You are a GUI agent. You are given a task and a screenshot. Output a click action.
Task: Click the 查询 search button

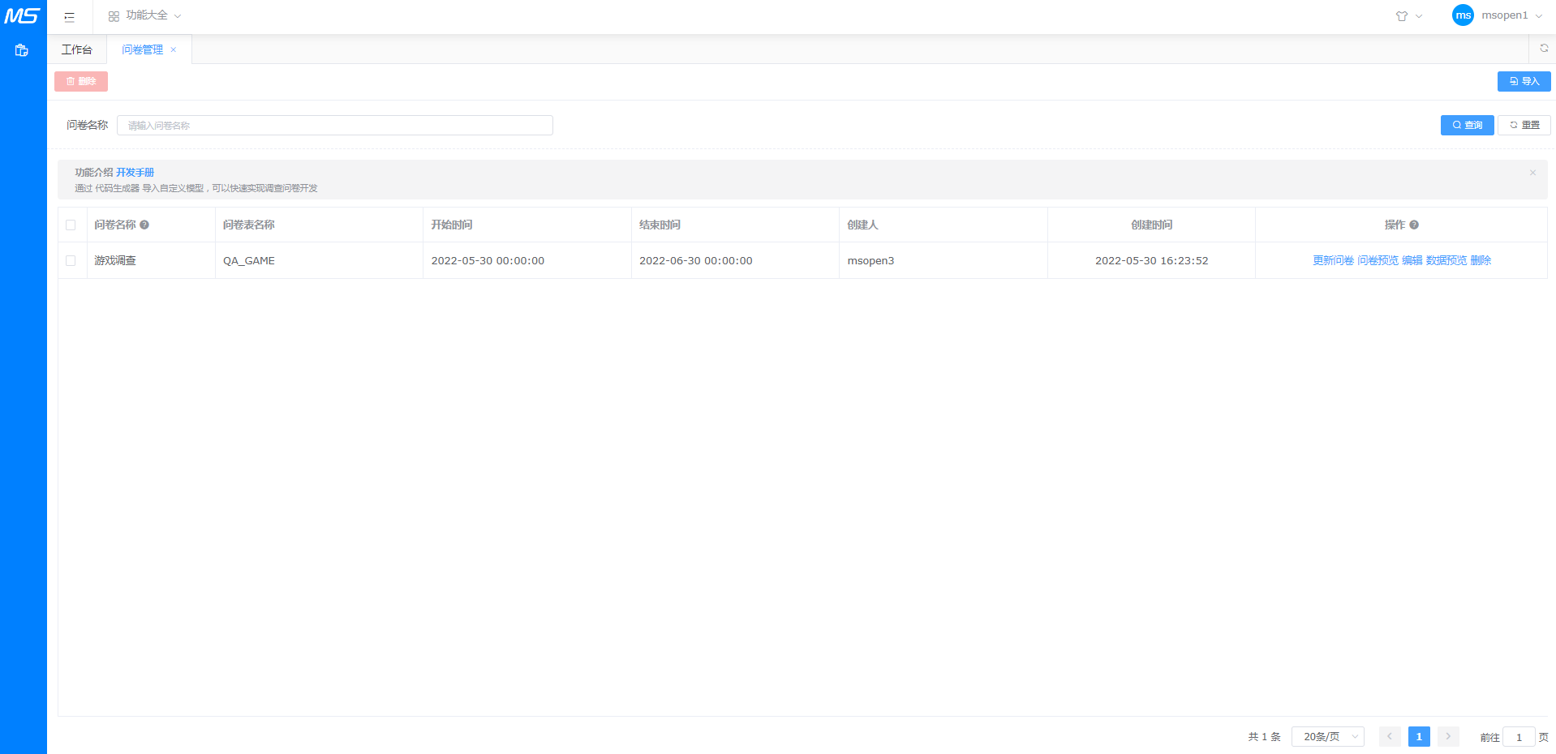coord(1467,125)
